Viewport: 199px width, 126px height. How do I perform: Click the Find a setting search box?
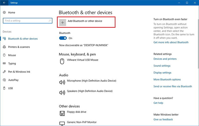pos(28,21)
